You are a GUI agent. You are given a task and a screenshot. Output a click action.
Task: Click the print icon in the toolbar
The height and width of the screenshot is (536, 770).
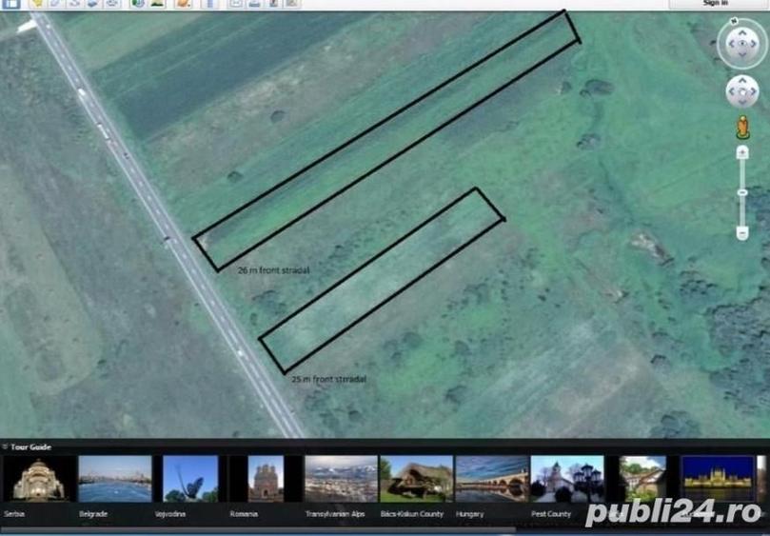click(x=254, y=4)
